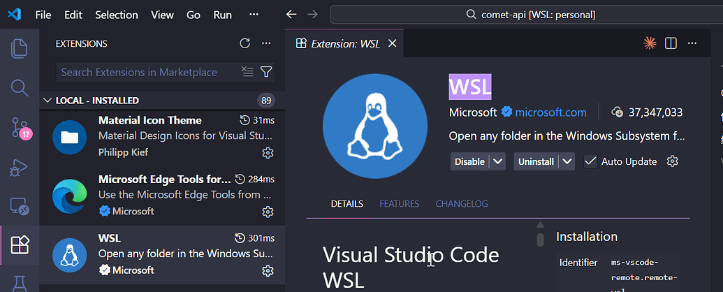Screen dimensions: 723x292
Task: Switch to the Features tab
Action: pyautogui.click(x=400, y=204)
